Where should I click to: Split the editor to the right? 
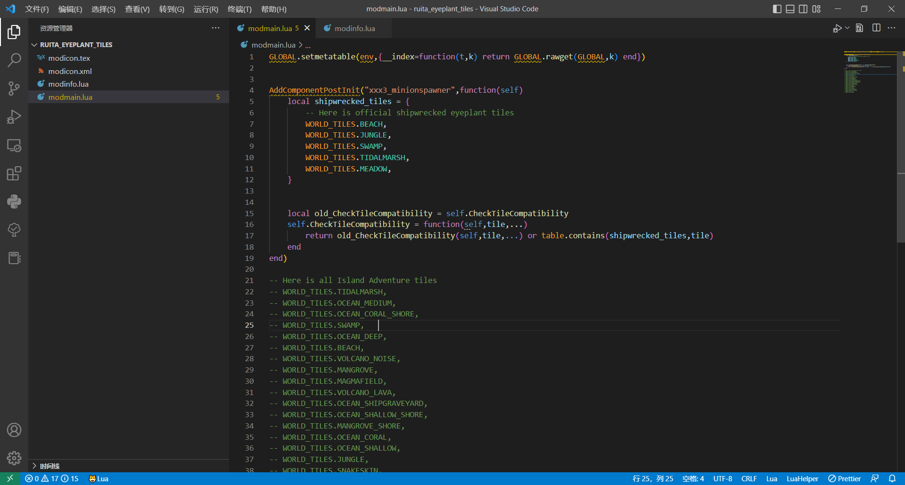(876, 28)
